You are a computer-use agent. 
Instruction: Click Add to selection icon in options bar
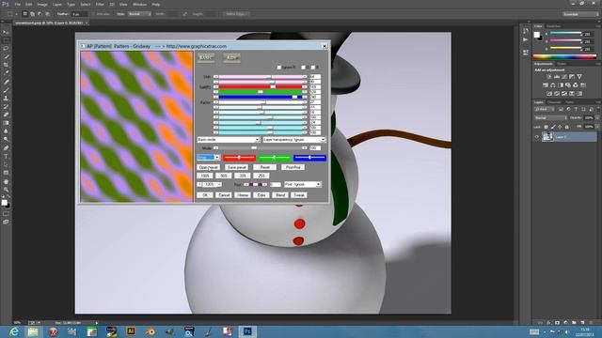[x=33, y=14]
